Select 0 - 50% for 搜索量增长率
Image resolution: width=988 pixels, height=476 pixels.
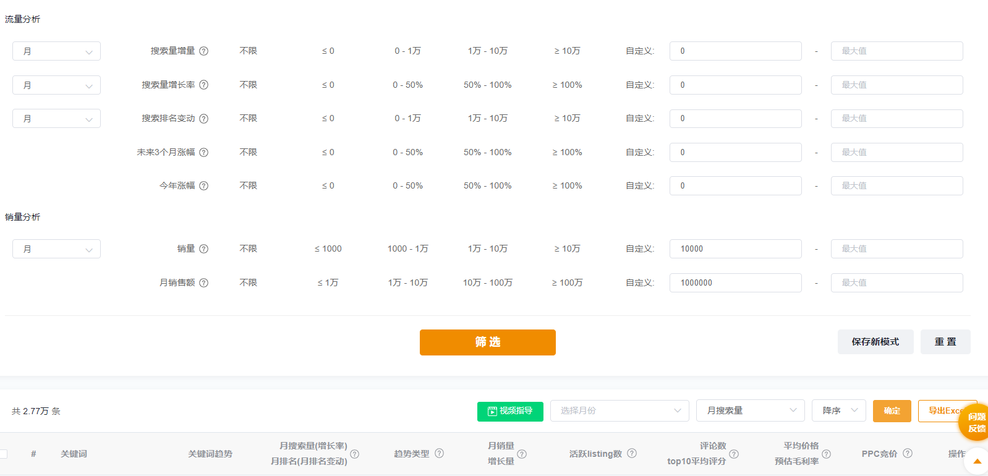click(407, 85)
